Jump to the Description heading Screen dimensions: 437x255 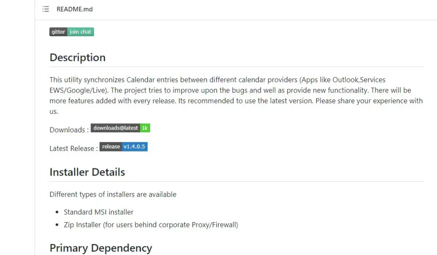click(78, 57)
